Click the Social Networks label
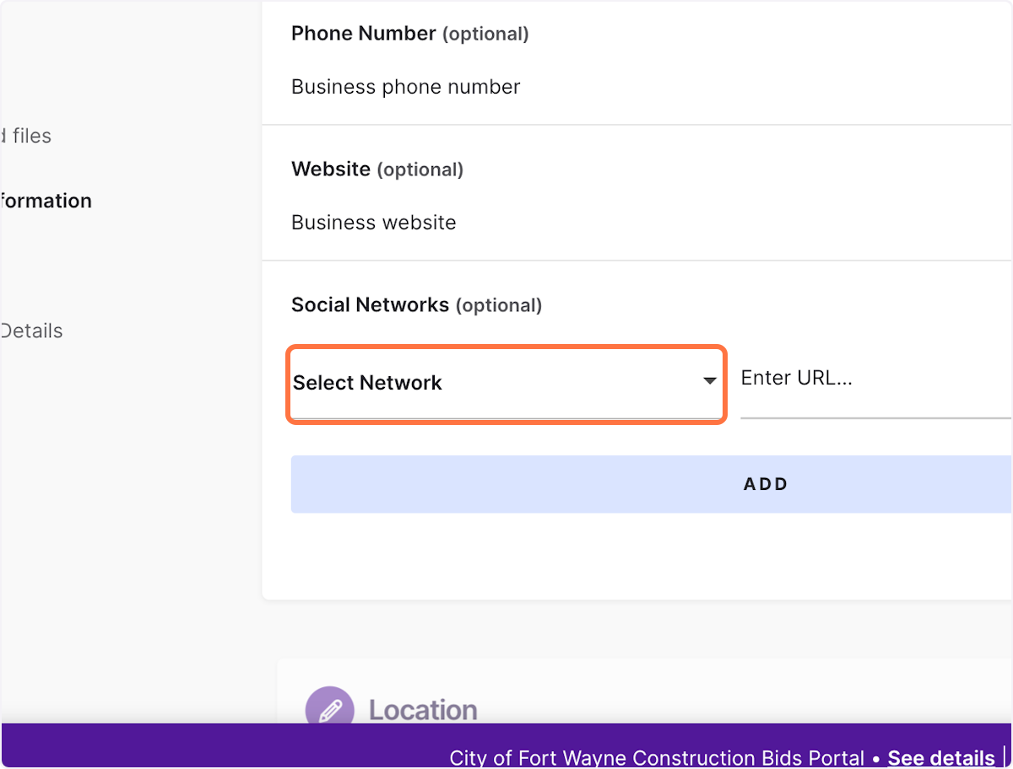 [370, 304]
